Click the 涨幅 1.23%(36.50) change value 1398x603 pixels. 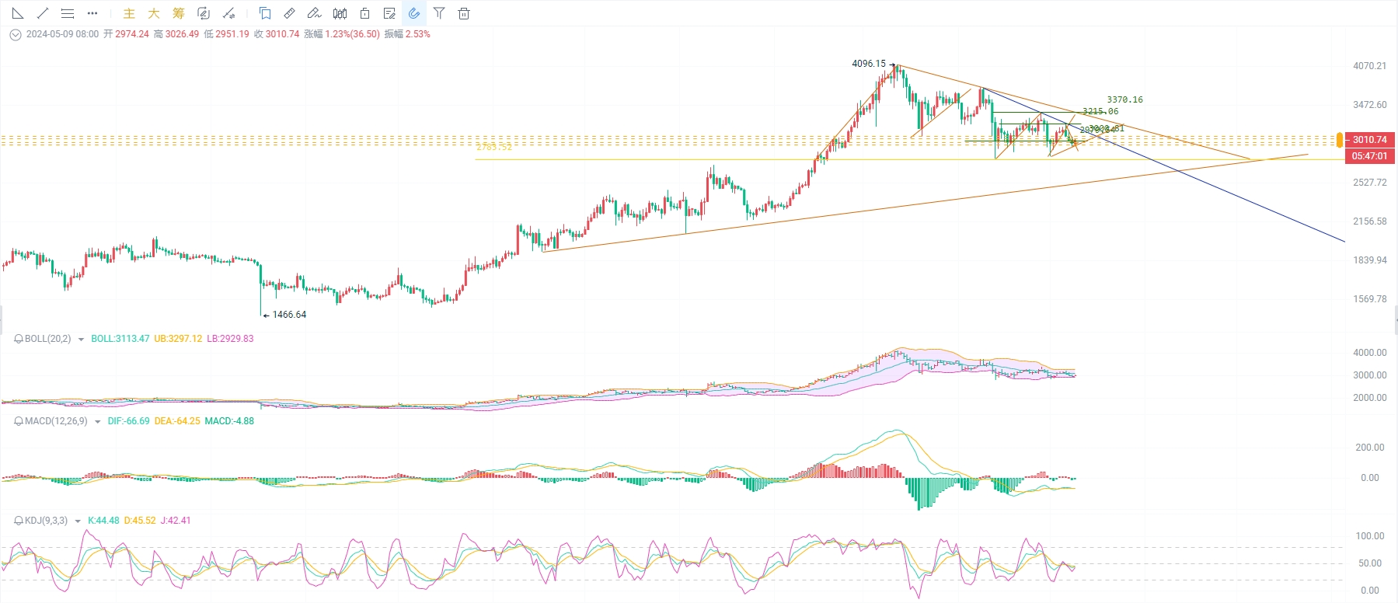[342, 34]
